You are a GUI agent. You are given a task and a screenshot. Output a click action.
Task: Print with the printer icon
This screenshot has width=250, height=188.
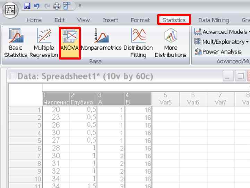tap(57, 6)
